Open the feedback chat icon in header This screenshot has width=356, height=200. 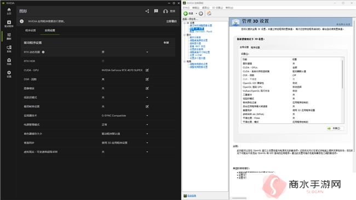[156, 11]
